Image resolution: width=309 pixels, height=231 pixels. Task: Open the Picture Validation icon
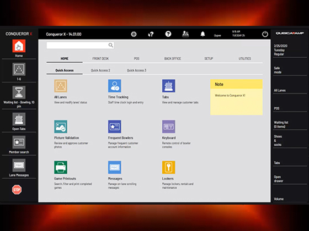(x=61, y=127)
